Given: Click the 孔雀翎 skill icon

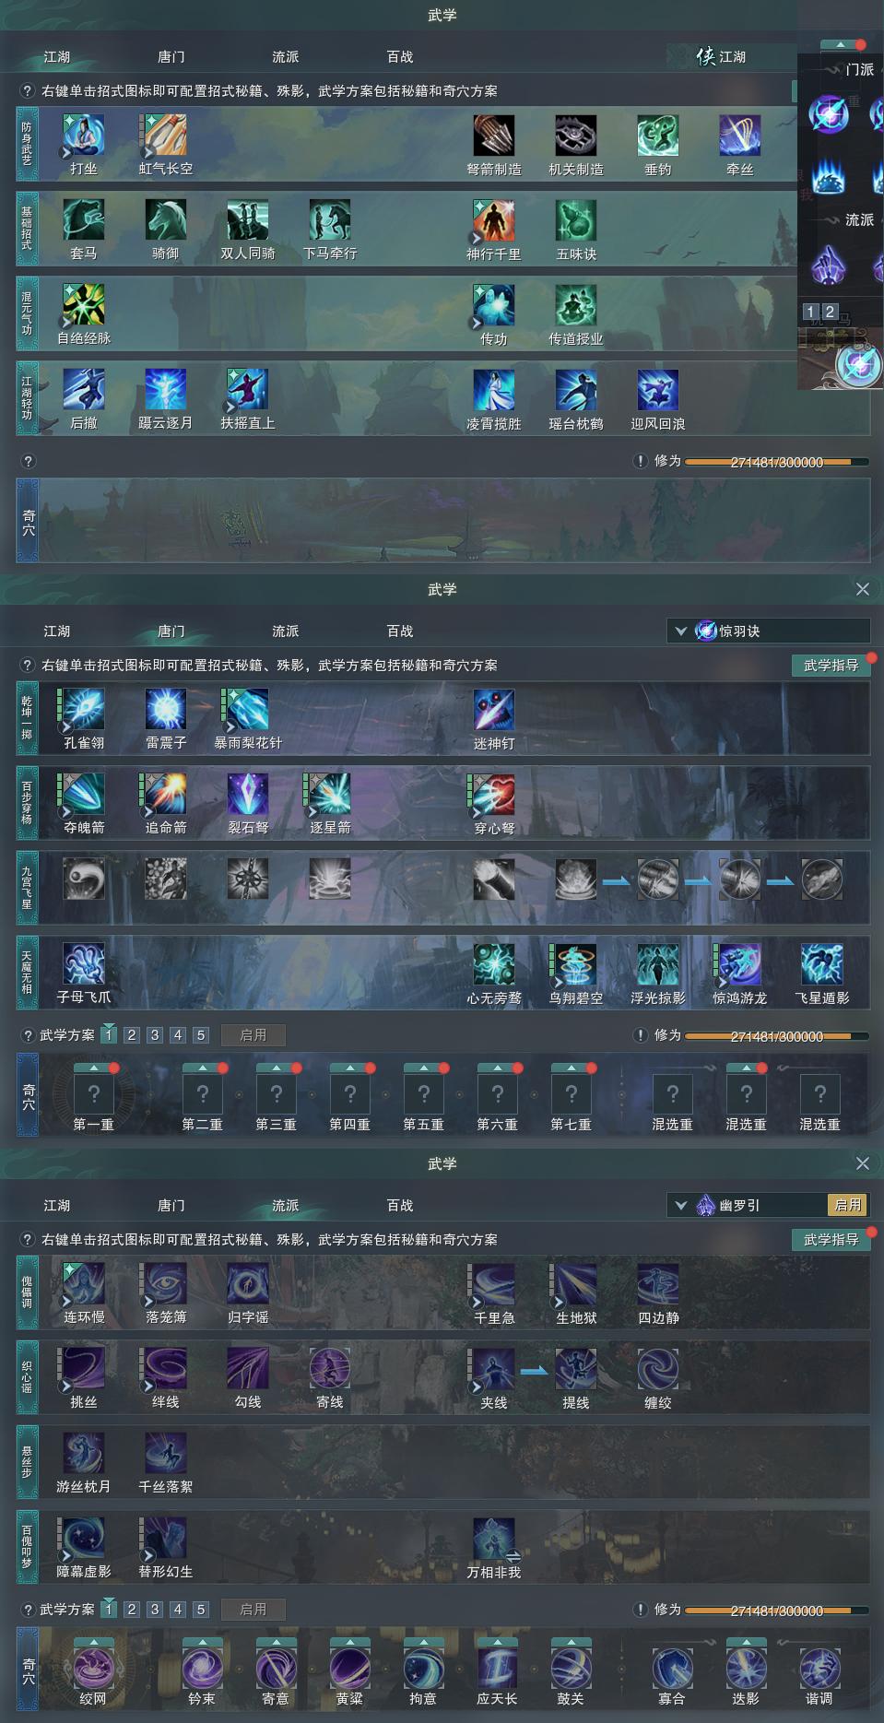Looking at the screenshot, I should click(84, 710).
